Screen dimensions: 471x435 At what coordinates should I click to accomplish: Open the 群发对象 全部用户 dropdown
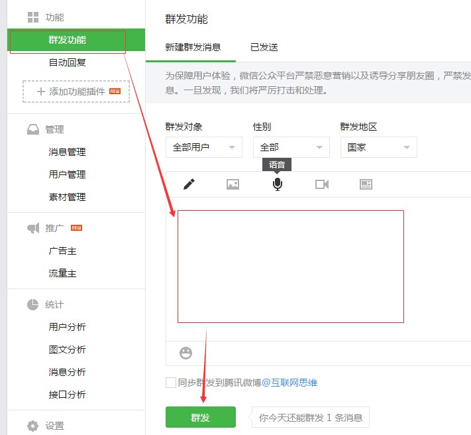pos(203,147)
